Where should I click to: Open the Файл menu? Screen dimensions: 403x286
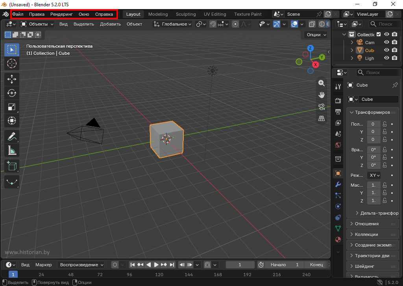click(x=18, y=14)
